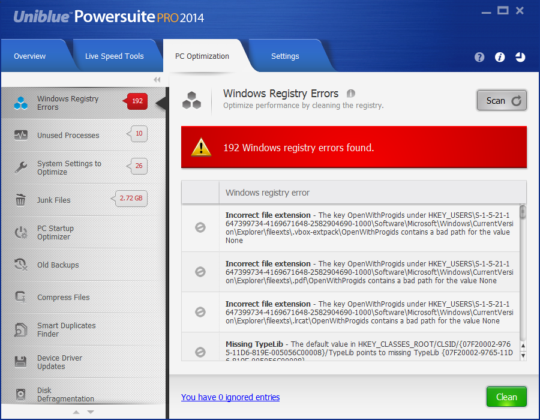The width and height of the screenshot is (540, 420).
Task: Click the System Settings wrench icon
Action: click(x=20, y=167)
